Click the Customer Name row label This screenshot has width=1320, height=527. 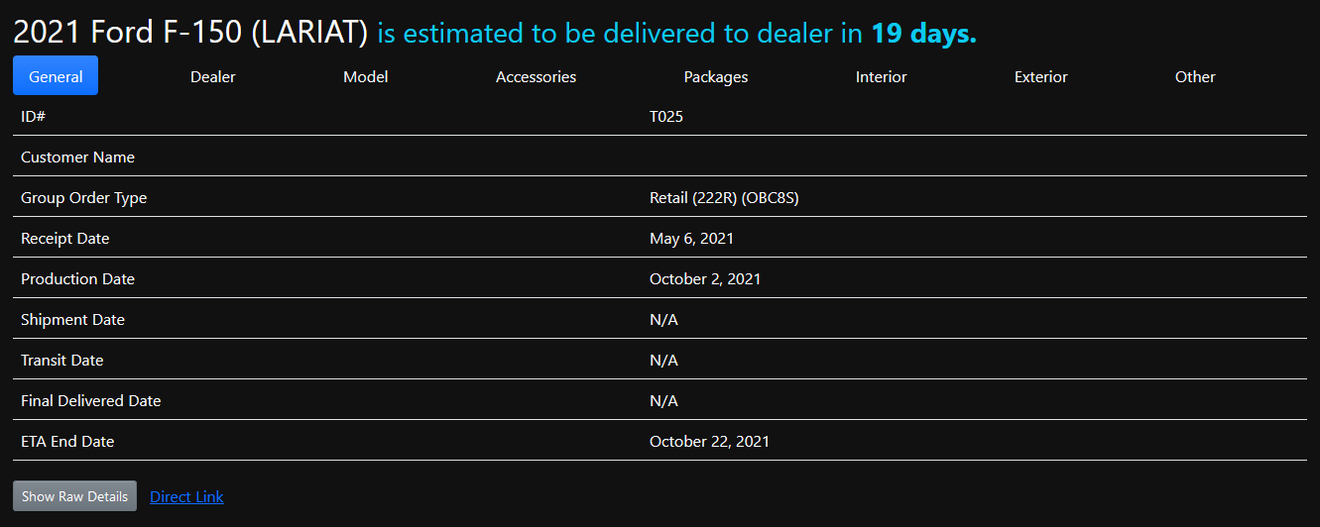(77, 158)
